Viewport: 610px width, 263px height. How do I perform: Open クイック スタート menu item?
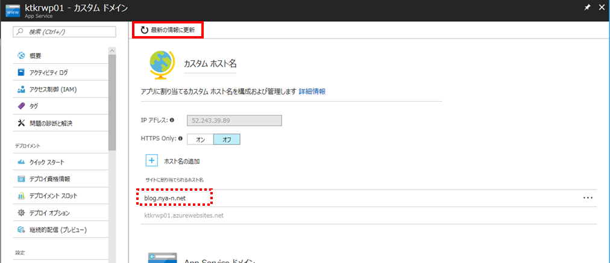(x=61, y=162)
